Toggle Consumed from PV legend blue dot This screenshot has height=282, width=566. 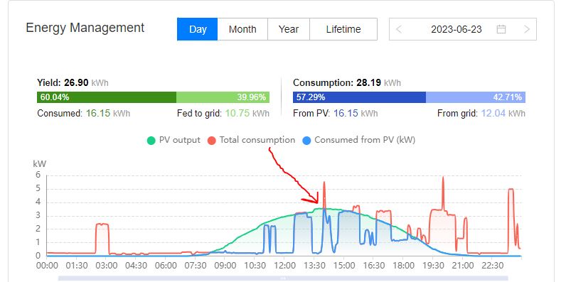click(306, 140)
